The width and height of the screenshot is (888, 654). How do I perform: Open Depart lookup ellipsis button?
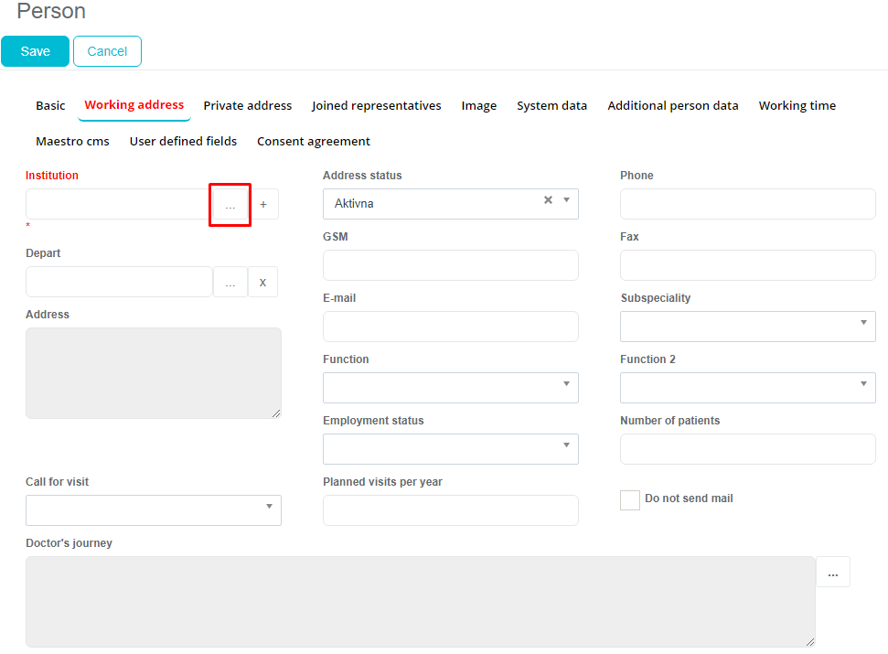(x=230, y=283)
